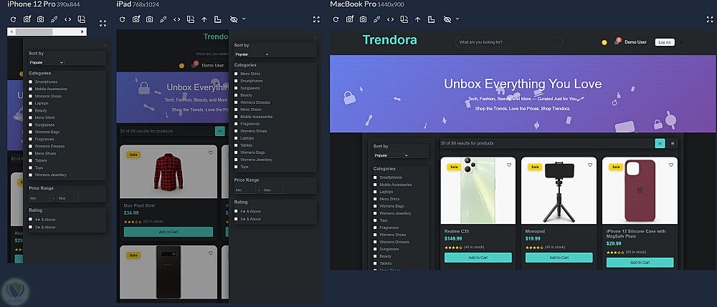Viewport: 717px width, 307px height.
Task: Toggle the ruler icon in MacBook Pro toolbar
Action: 431,19
